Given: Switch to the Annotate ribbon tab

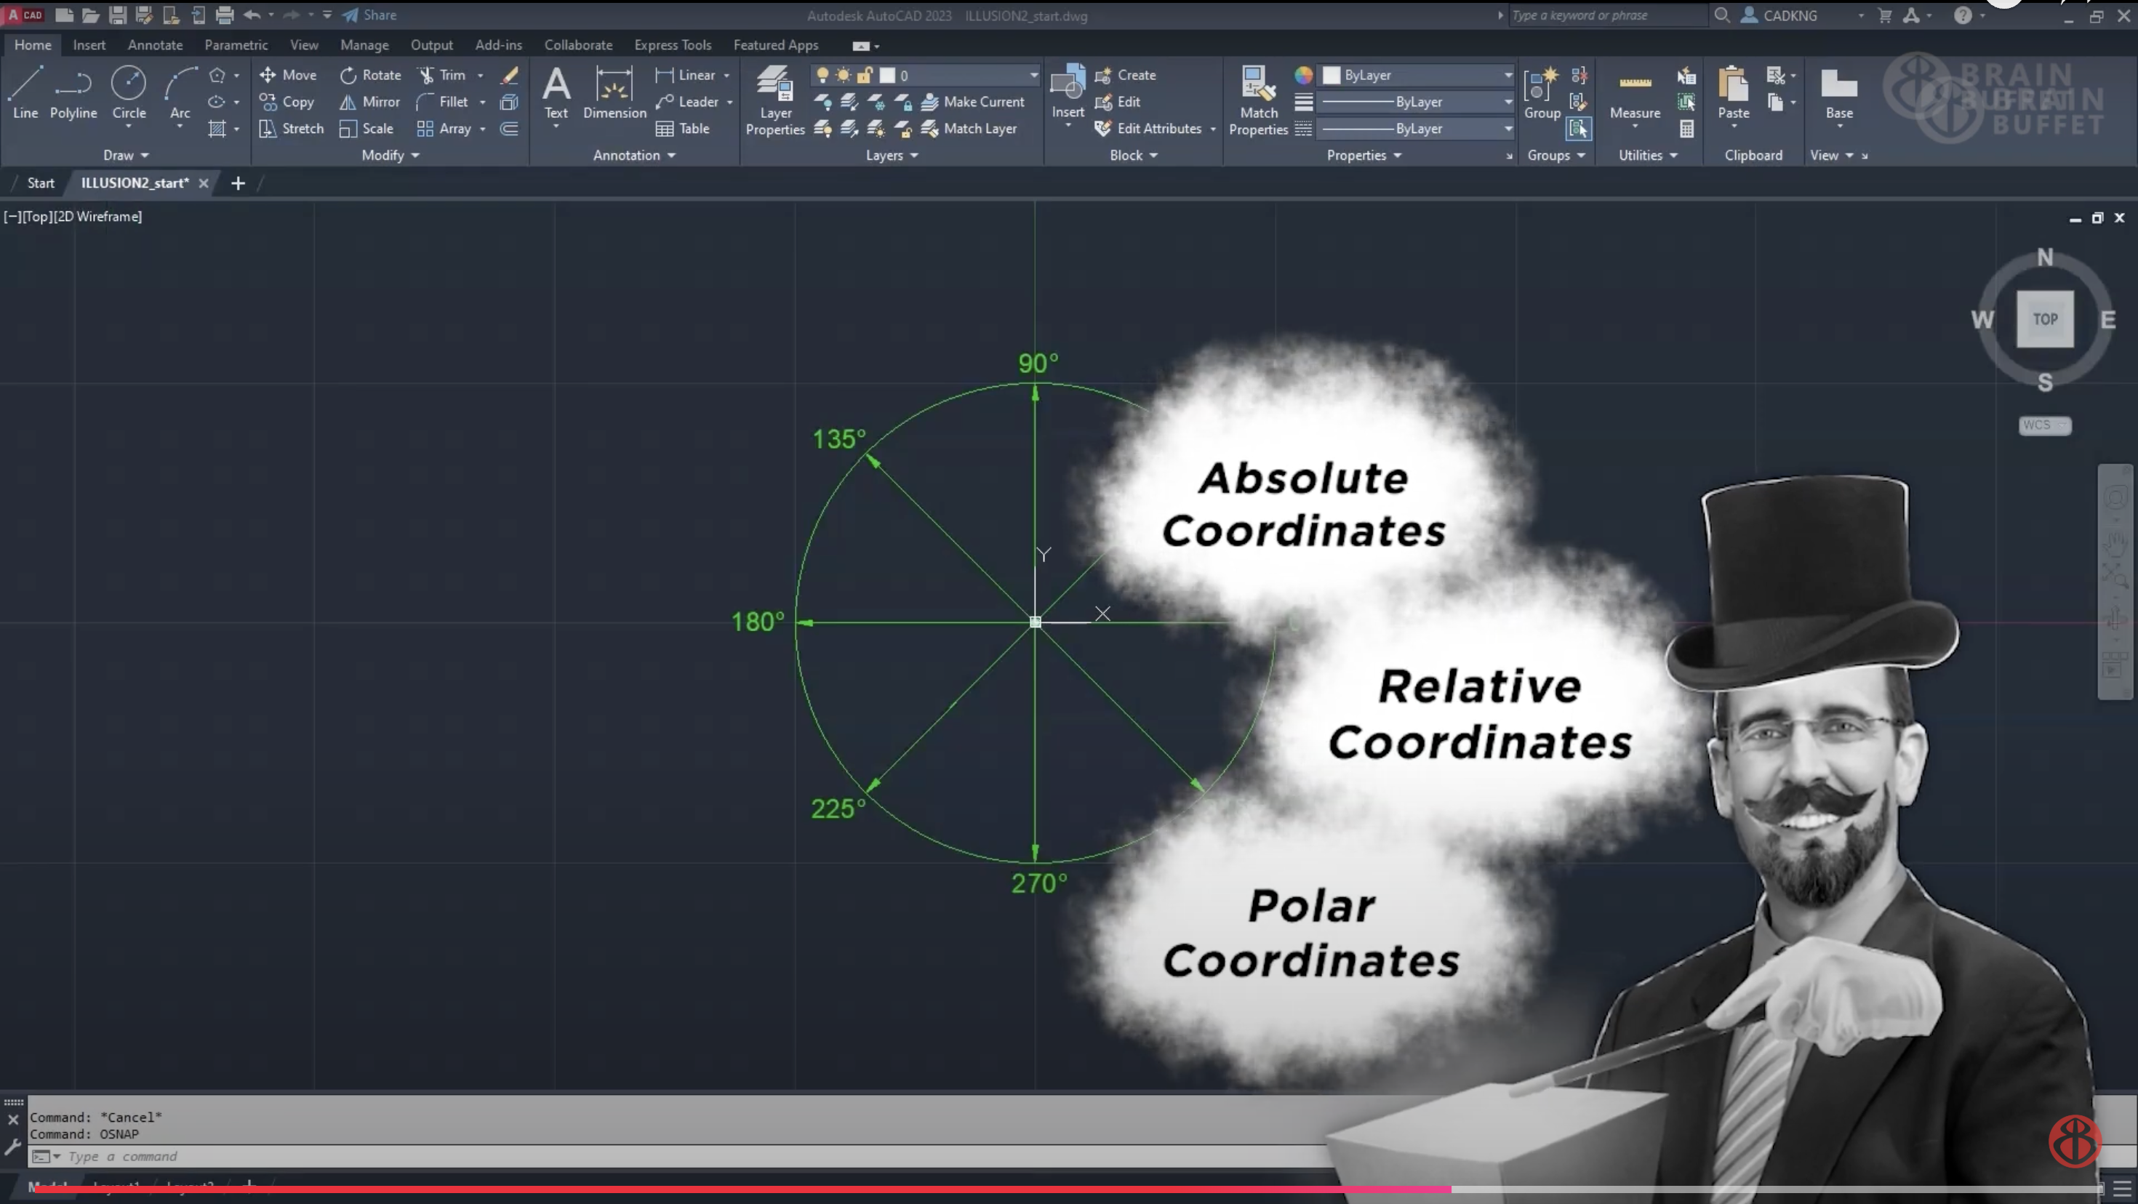Looking at the screenshot, I should [155, 45].
